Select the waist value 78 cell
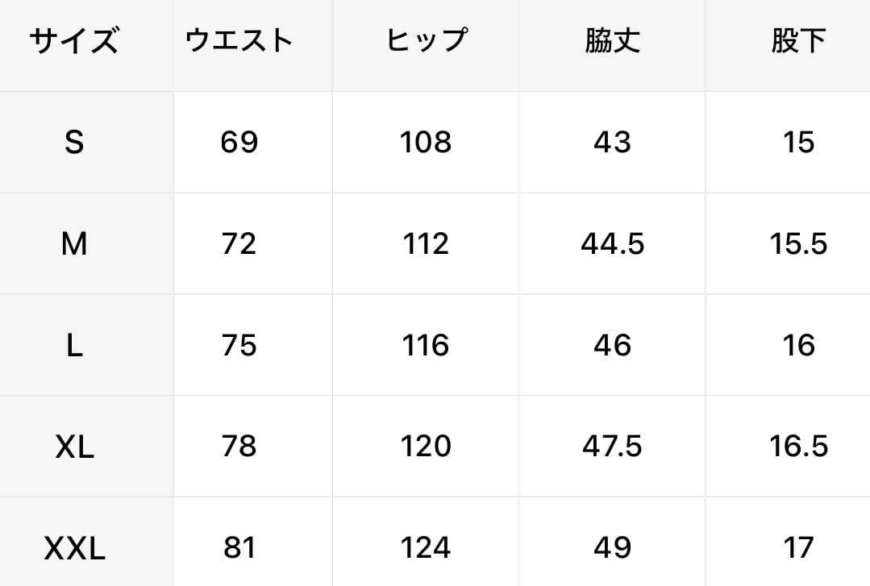 (x=239, y=447)
